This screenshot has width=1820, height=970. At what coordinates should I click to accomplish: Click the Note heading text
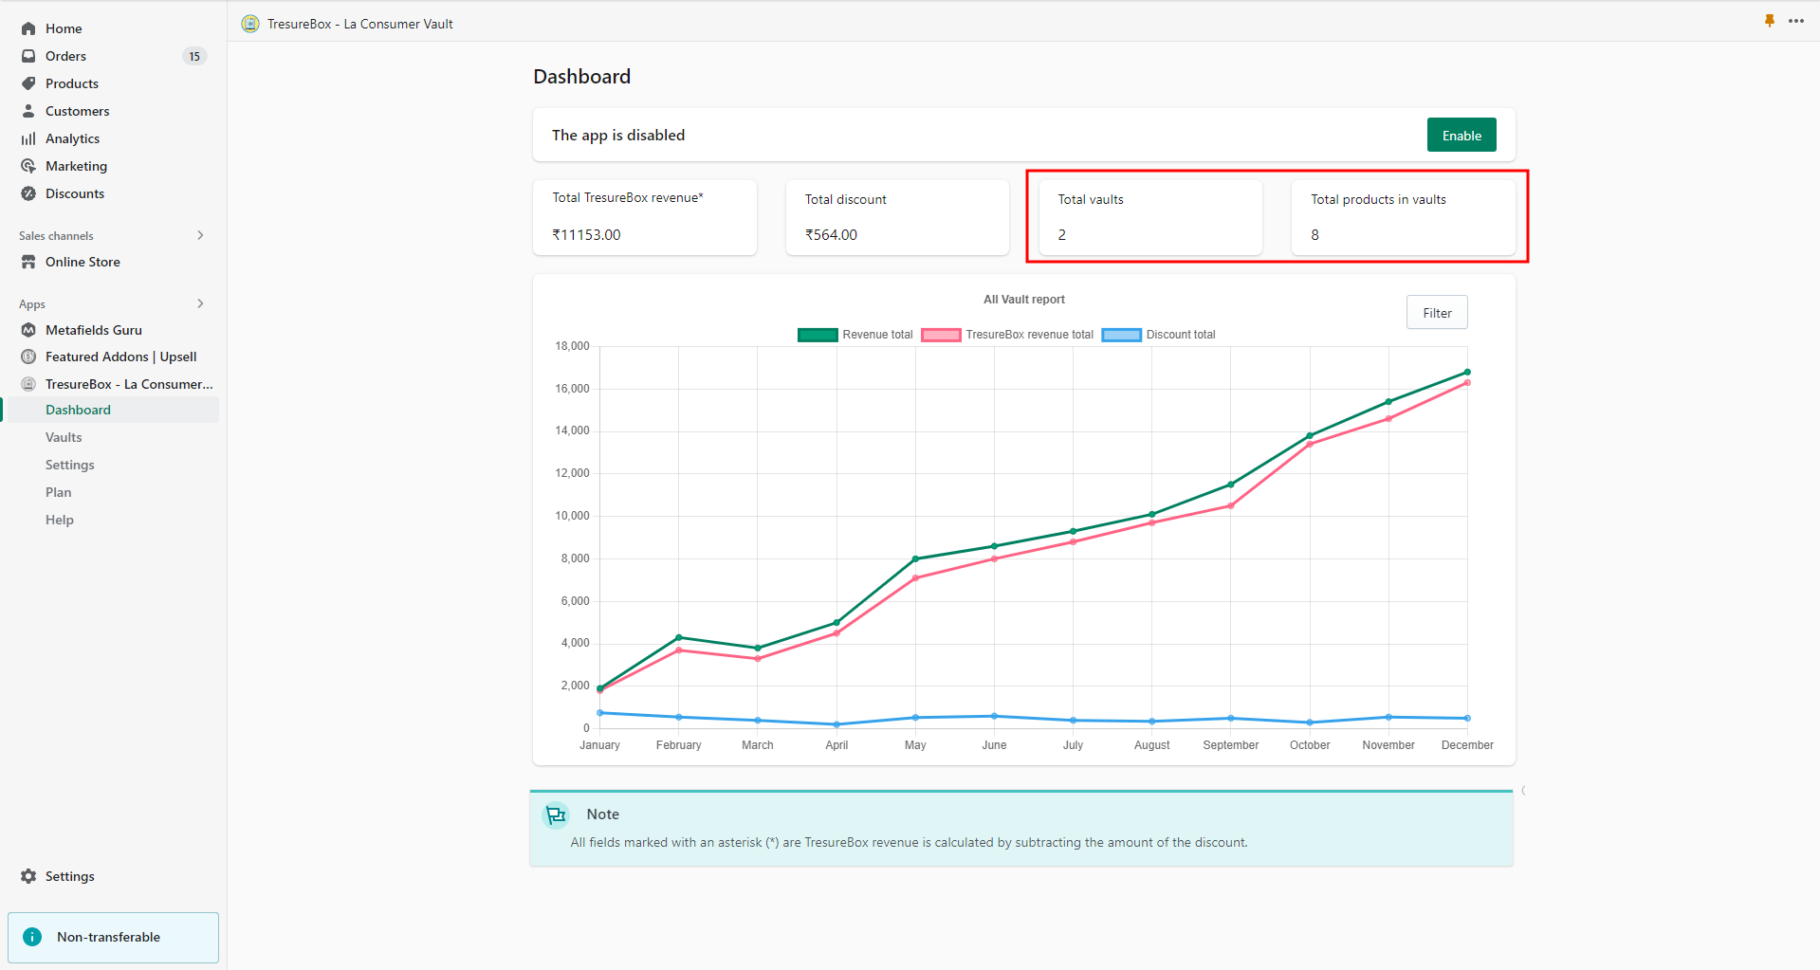602,814
